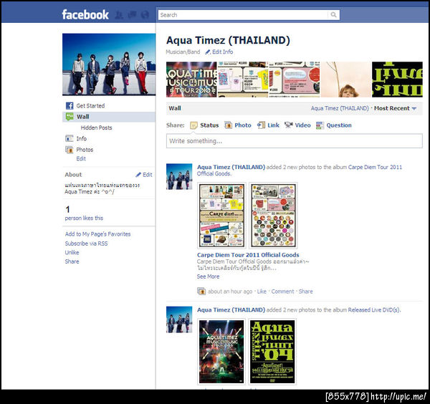The height and width of the screenshot is (404, 430).
Task: Open messages icon in header
Action: point(132,15)
